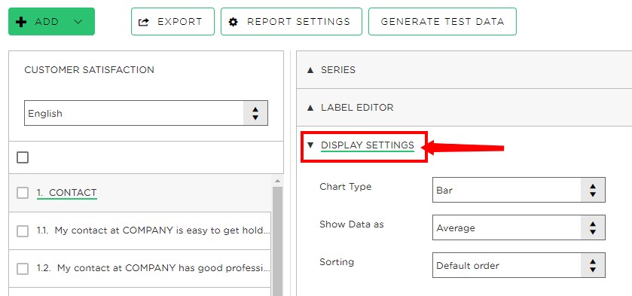Check the question 1.1 checkbox
The height and width of the screenshot is (296, 632).
point(23,231)
